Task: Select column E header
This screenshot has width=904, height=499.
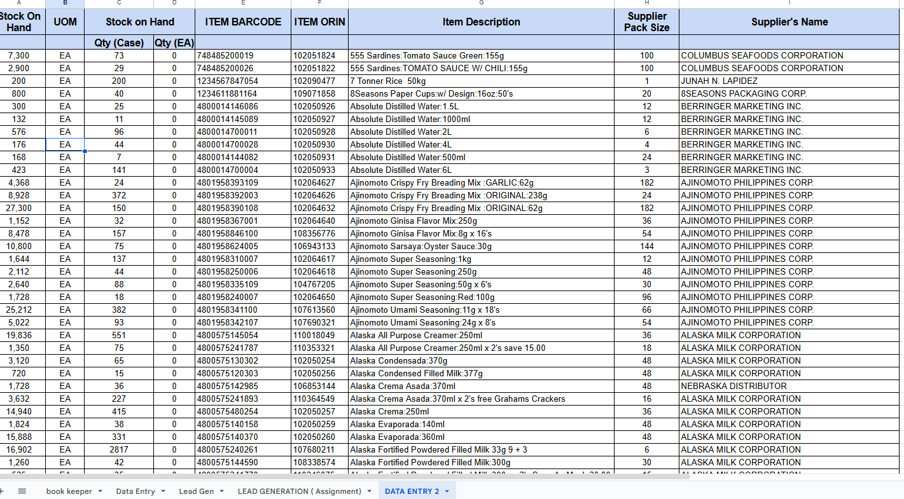Action: click(243, 4)
